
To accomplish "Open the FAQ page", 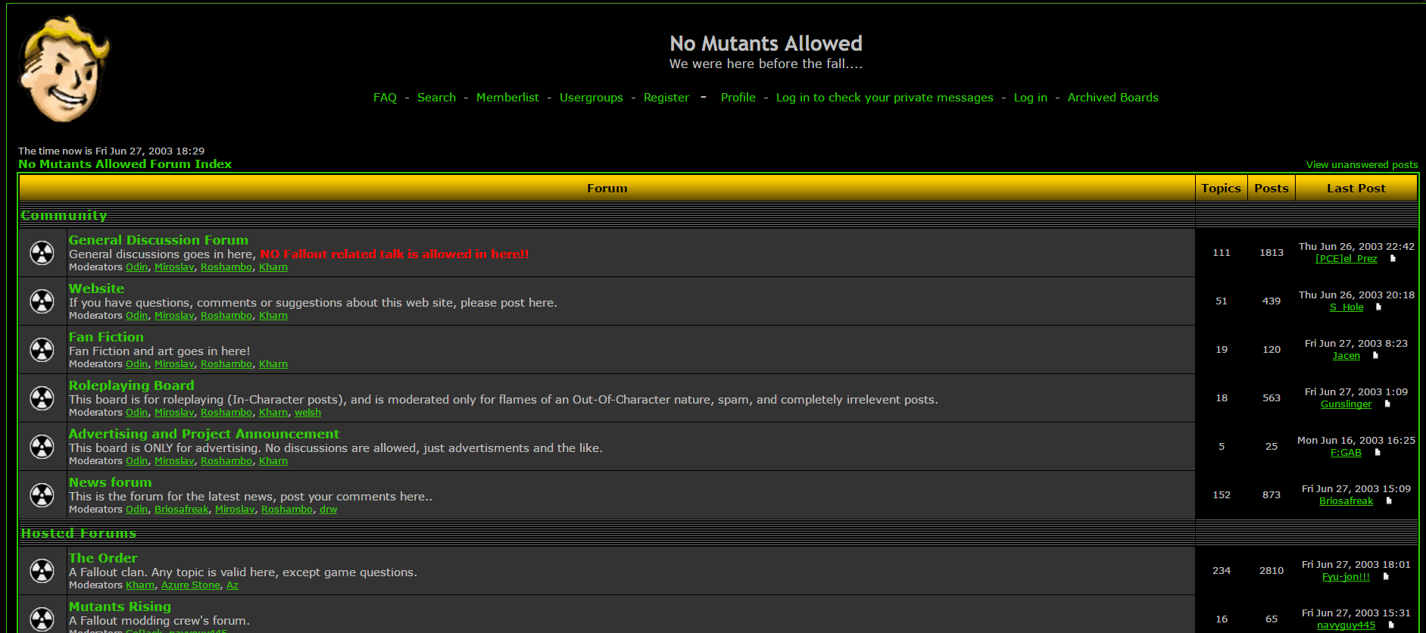I will [x=385, y=98].
